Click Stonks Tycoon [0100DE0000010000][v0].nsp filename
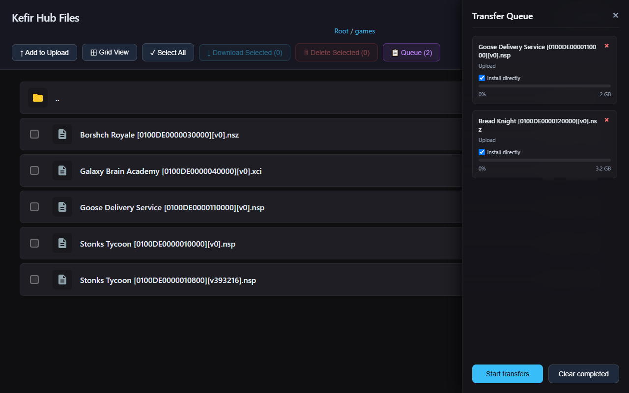 pos(158,244)
